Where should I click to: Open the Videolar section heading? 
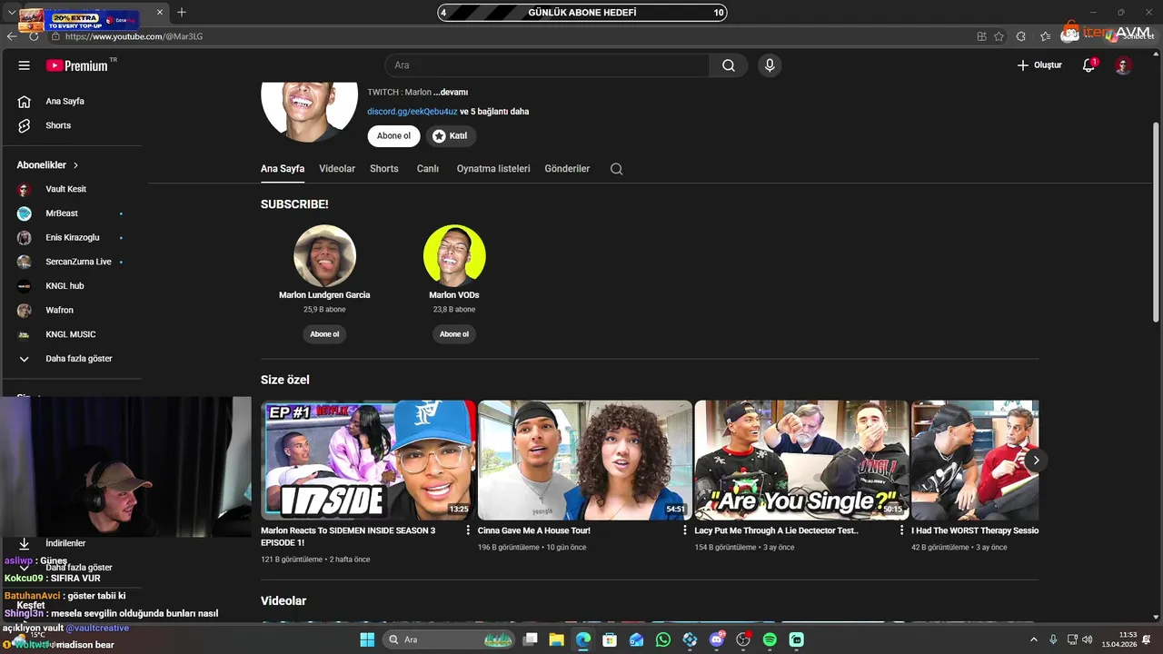(x=283, y=601)
